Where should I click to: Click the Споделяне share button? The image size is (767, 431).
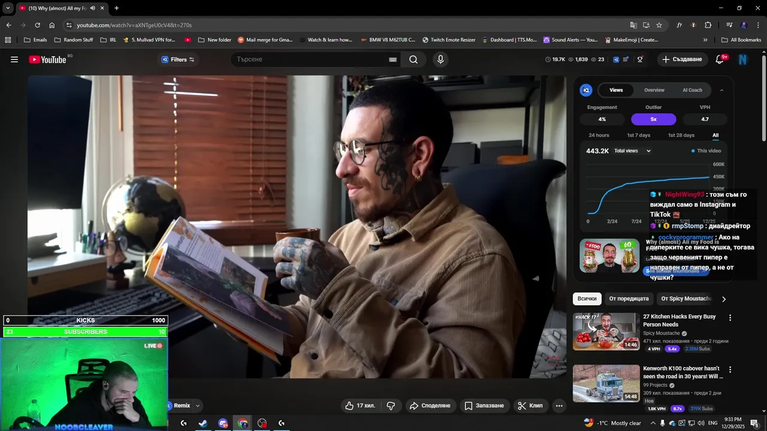(x=430, y=405)
